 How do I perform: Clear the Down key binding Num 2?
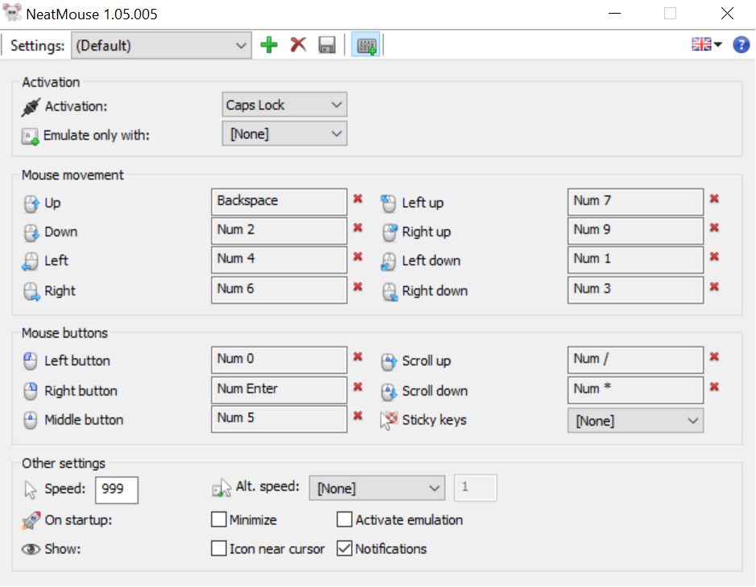tap(357, 228)
